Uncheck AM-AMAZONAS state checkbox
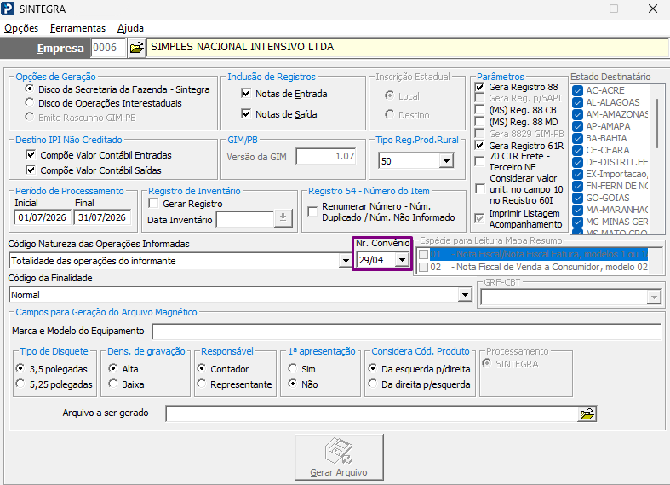Image resolution: width=670 pixels, height=485 pixels. pyautogui.click(x=578, y=114)
